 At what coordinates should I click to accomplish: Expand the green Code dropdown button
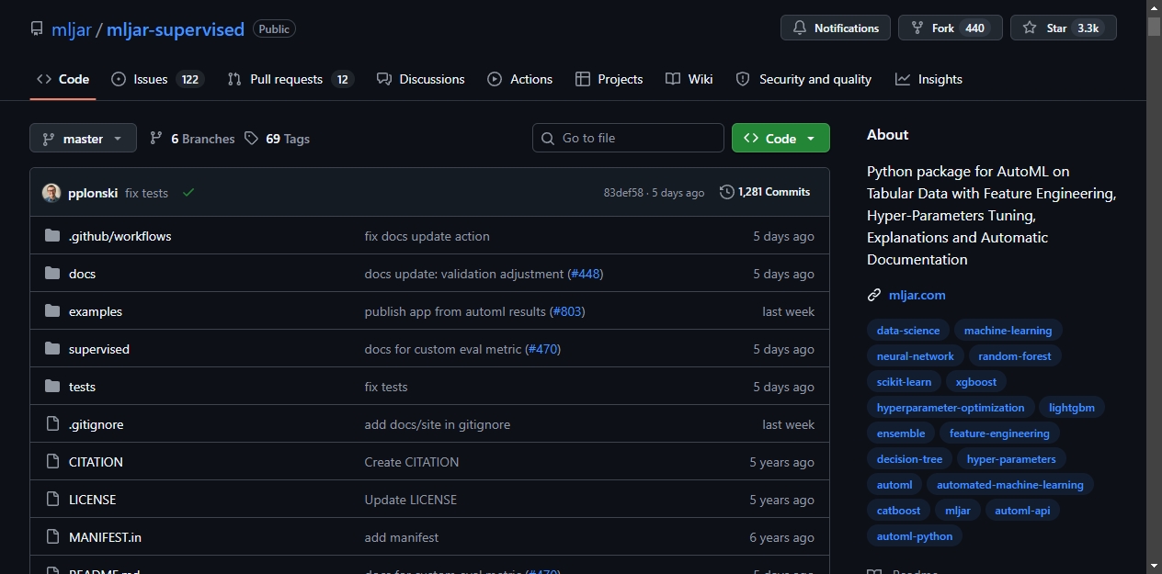780,139
